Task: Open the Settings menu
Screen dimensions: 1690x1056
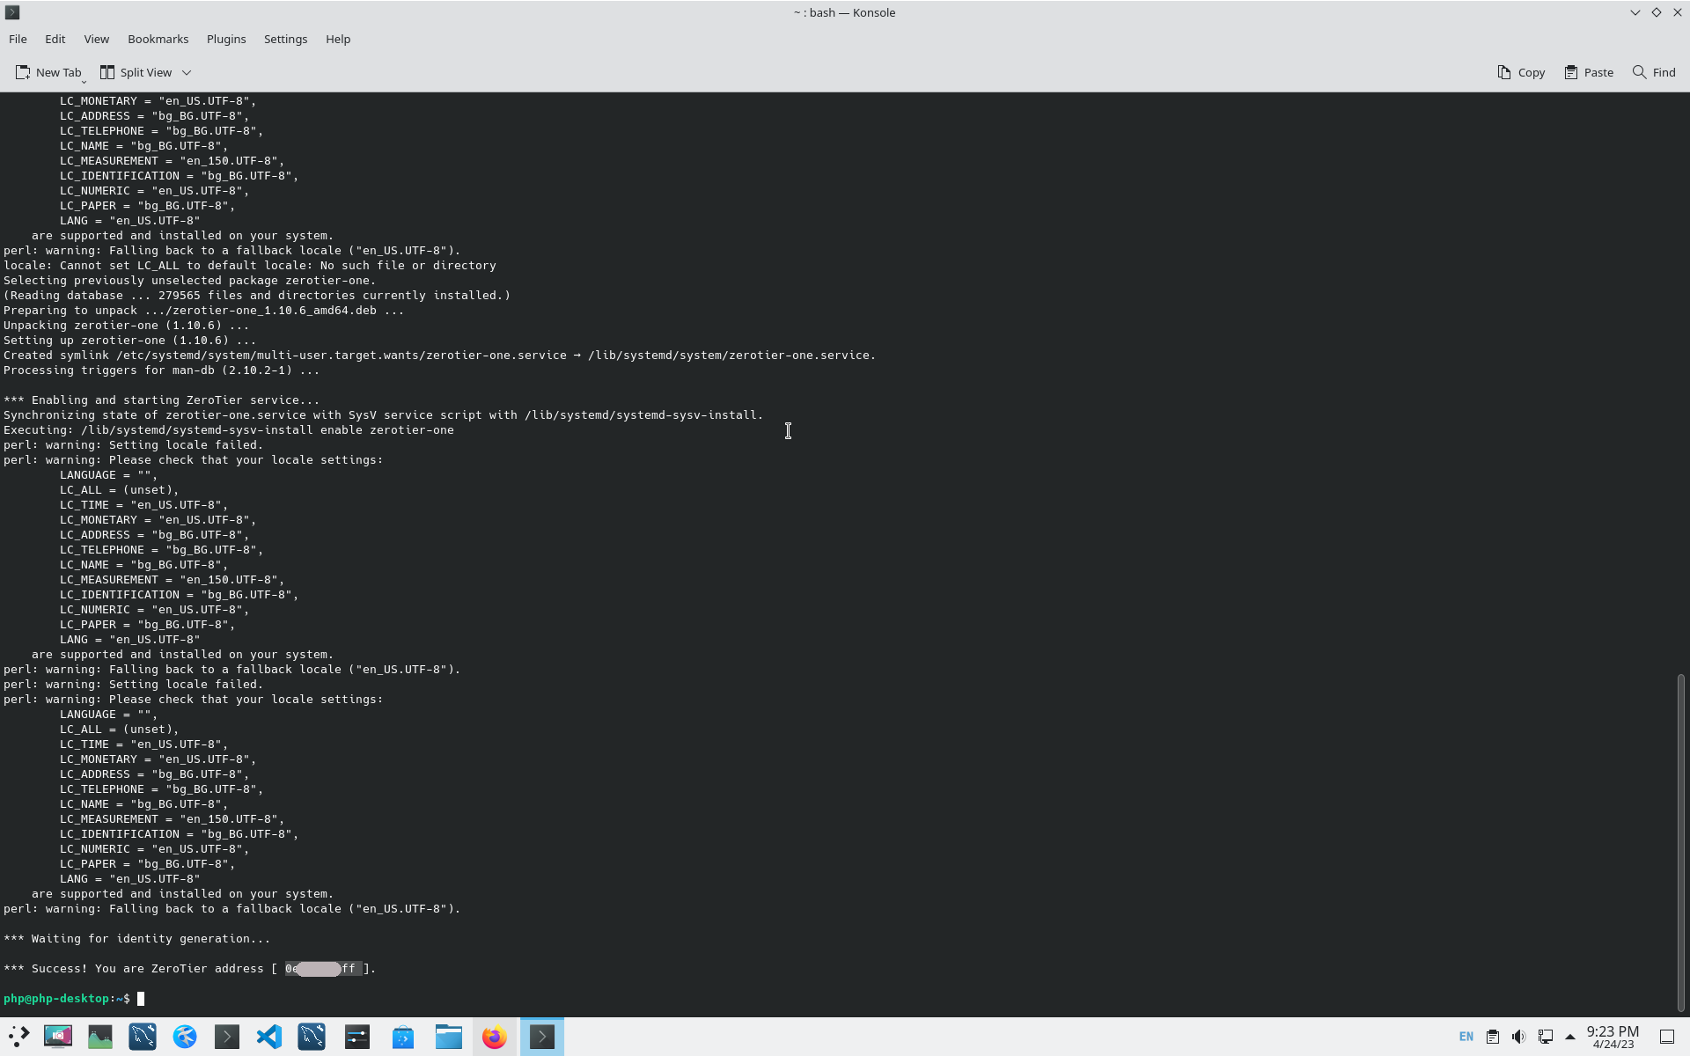Action: coord(285,39)
